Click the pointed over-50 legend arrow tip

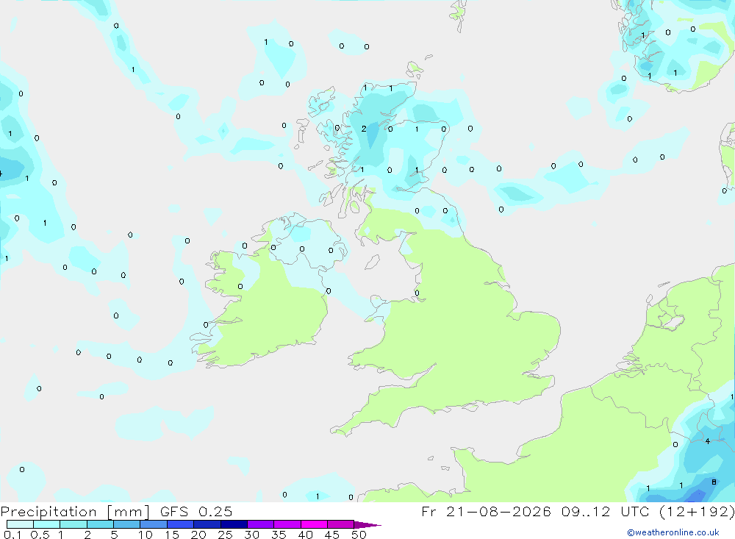click(x=368, y=525)
